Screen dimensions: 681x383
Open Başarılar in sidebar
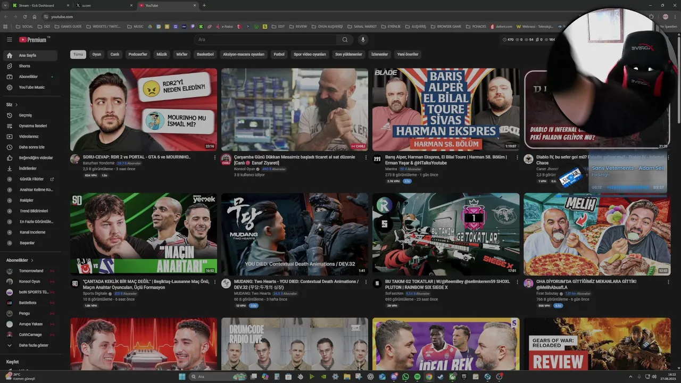coord(30,243)
